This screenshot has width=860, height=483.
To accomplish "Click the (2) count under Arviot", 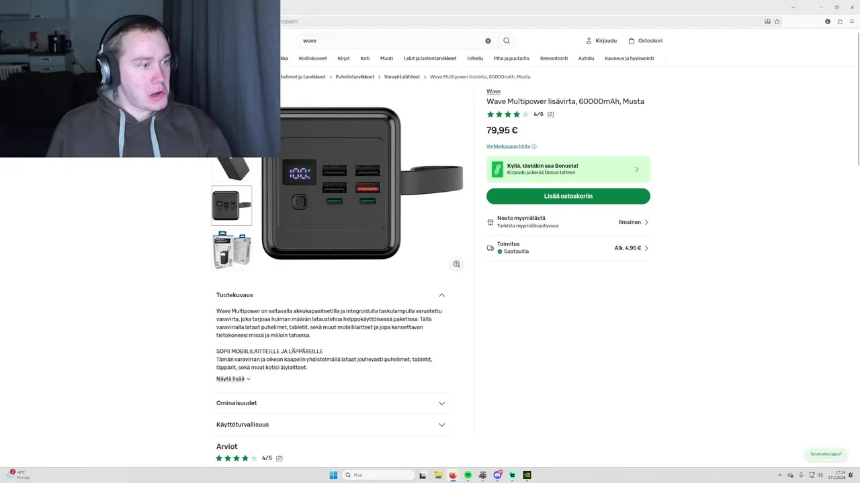I will click(279, 458).
